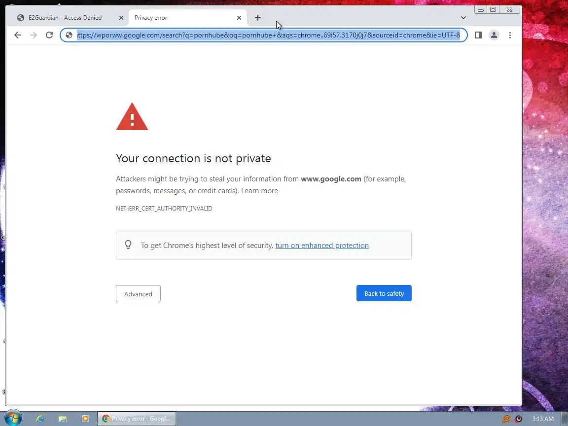
Task: Open Windows Explorer from taskbar
Action: tap(62, 419)
